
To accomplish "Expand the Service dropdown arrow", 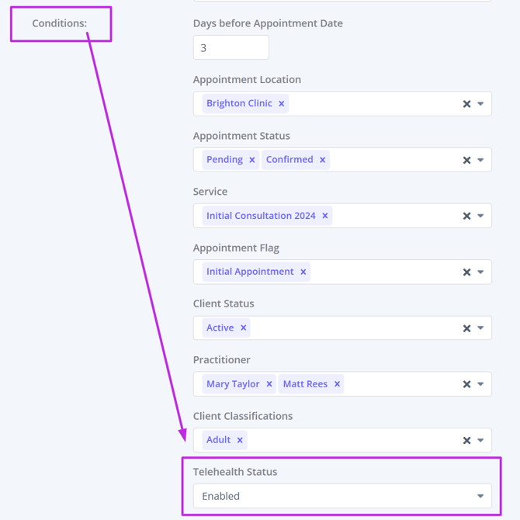I will point(481,216).
